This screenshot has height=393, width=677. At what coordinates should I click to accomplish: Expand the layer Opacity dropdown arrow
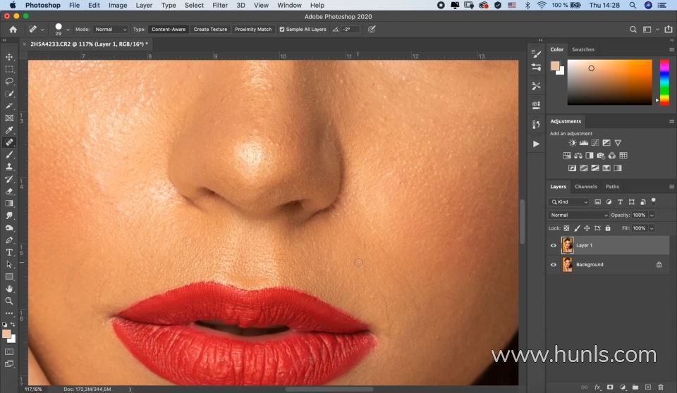click(652, 215)
